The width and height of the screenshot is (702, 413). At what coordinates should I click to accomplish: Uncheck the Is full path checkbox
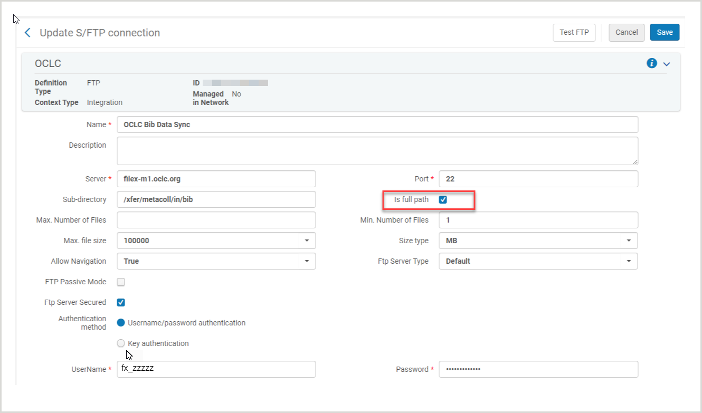click(x=443, y=199)
